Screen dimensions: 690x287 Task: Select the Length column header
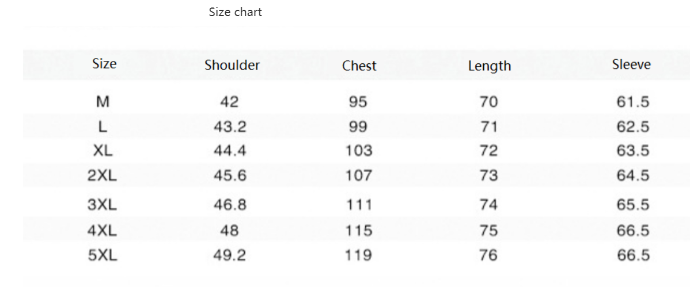click(489, 66)
